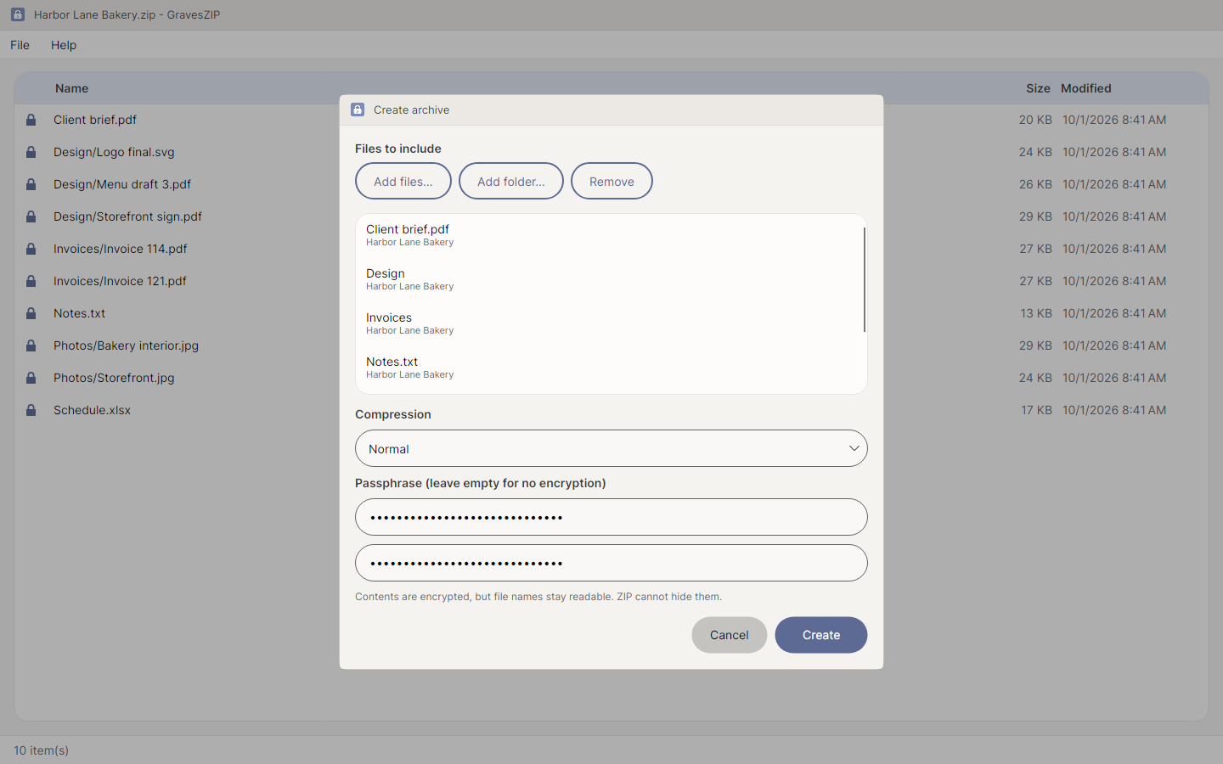
Task: Click the lock icon in Create archive header
Action: click(x=358, y=110)
